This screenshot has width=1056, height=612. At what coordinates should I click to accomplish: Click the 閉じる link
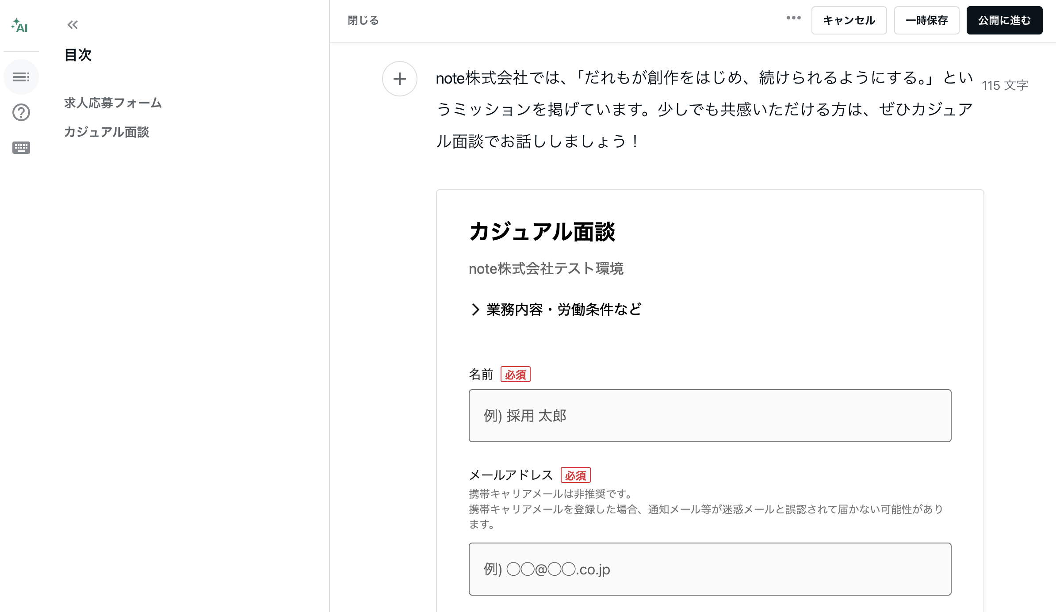(x=363, y=20)
